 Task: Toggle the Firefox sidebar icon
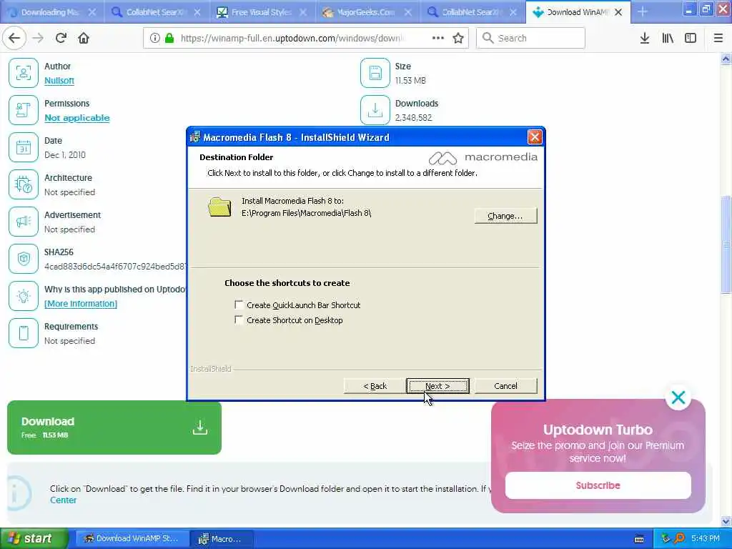691,38
